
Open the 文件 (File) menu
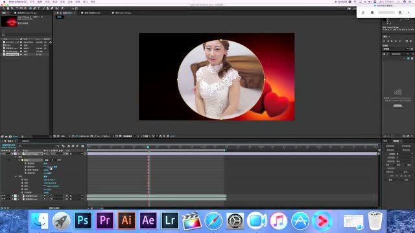tap(32, 2)
